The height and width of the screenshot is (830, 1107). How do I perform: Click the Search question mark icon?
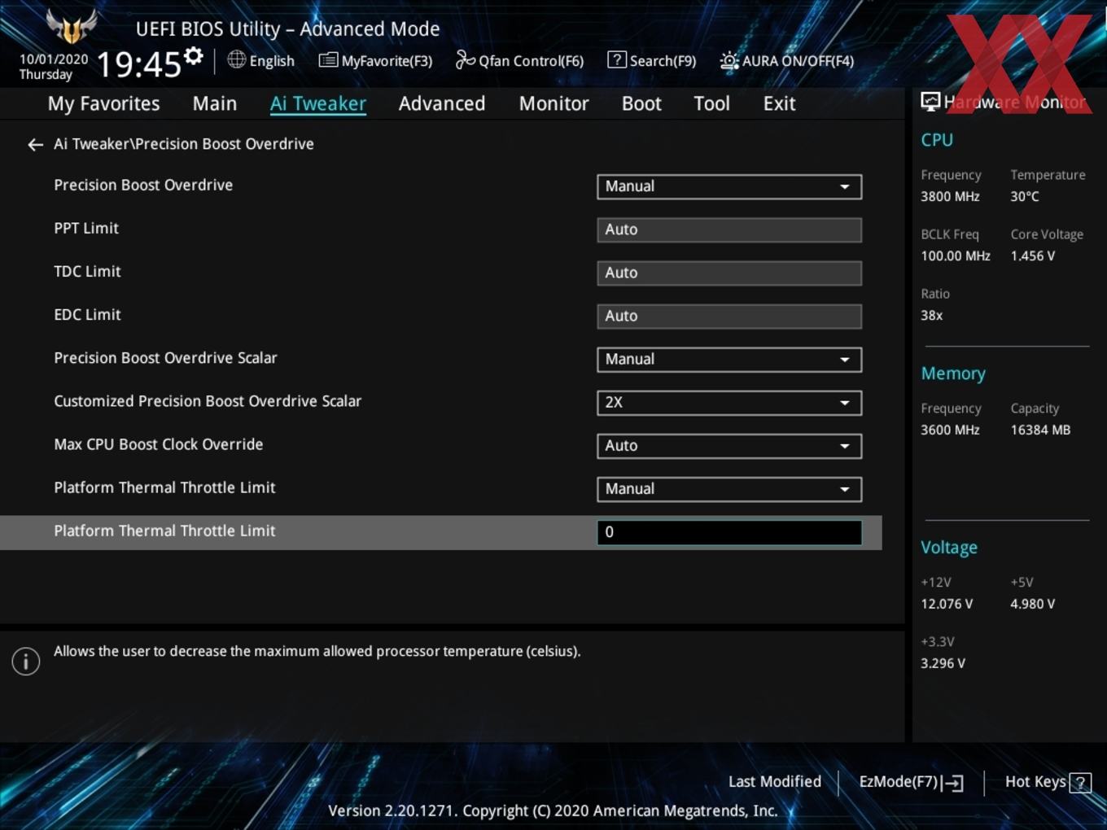tap(617, 59)
